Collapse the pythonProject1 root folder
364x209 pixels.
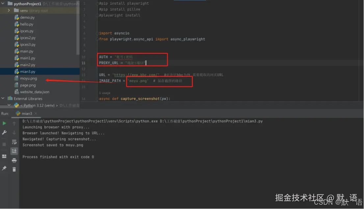(3, 4)
